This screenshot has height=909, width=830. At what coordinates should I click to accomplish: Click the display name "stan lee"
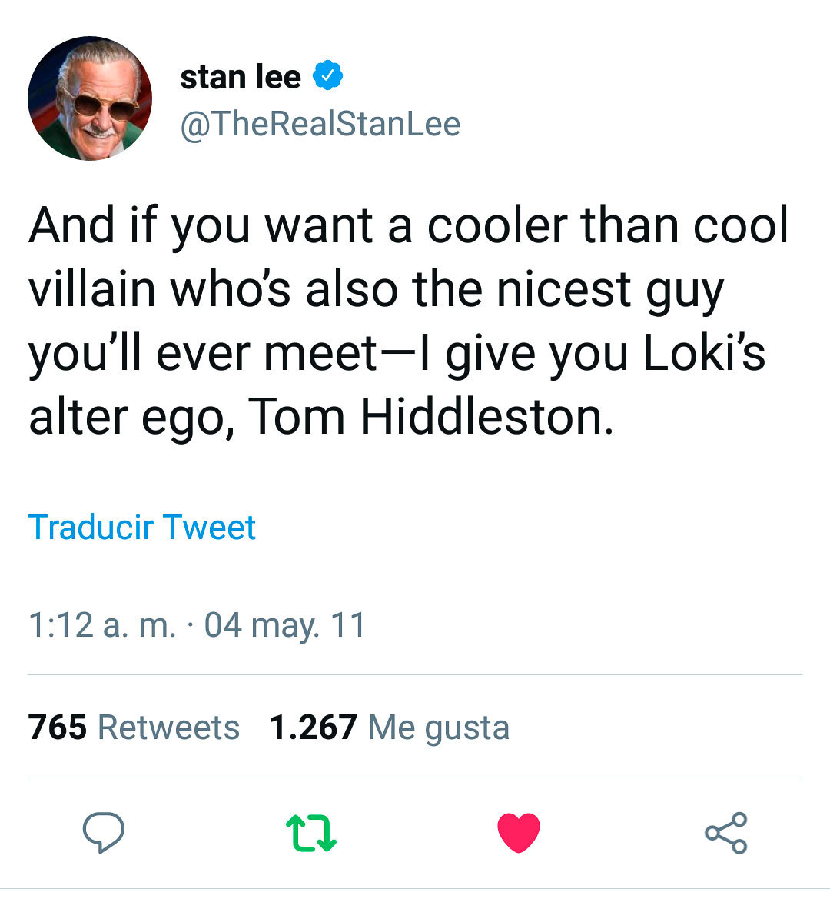click(x=240, y=76)
